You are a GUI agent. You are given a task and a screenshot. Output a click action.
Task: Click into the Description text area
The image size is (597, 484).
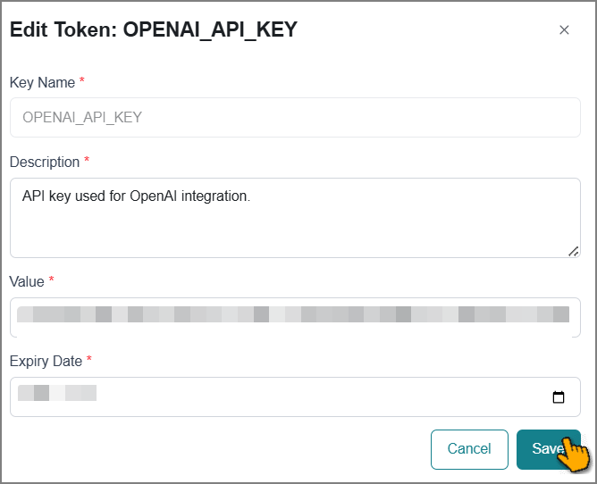coord(295,218)
